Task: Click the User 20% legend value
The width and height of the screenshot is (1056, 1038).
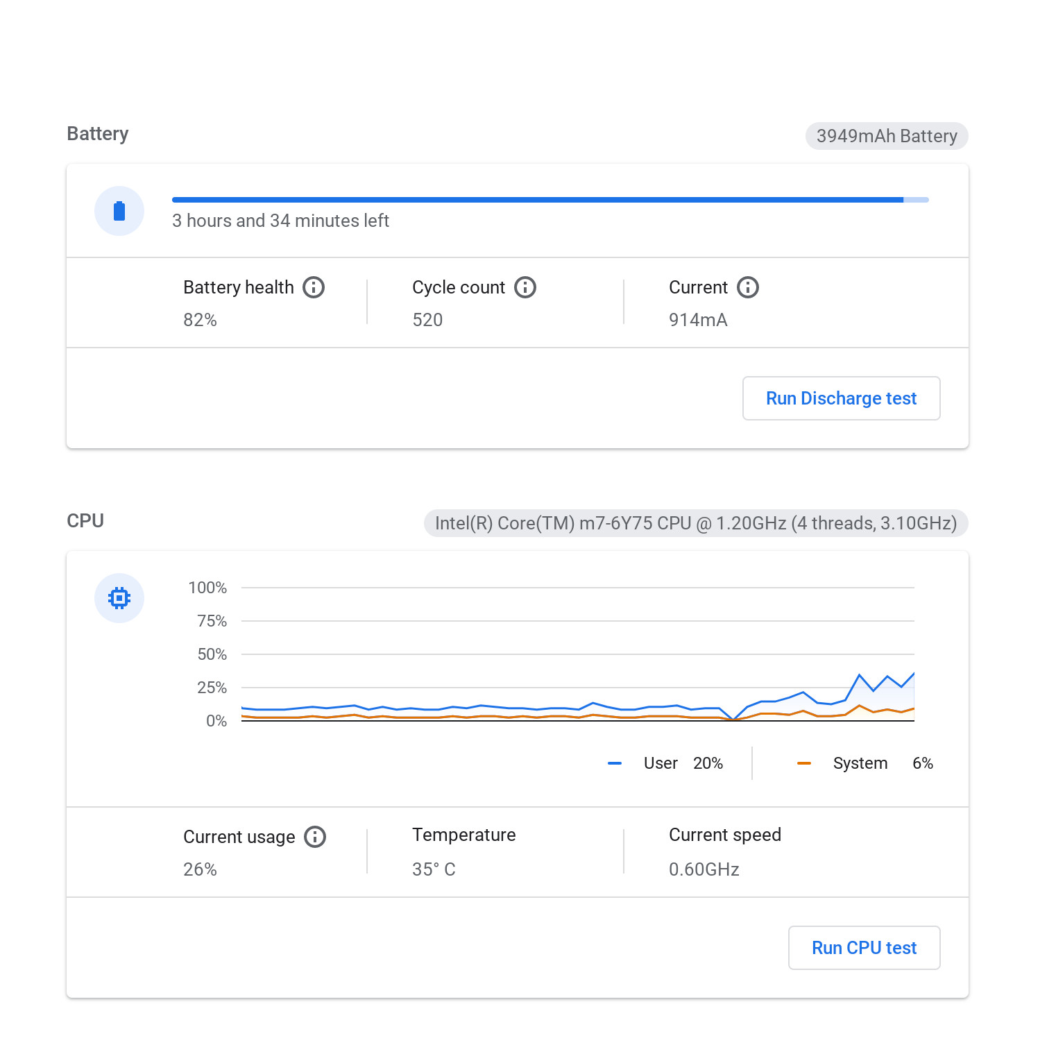Action: [x=708, y=763]
